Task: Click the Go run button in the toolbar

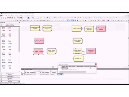Action: click(x=52, y=18)
